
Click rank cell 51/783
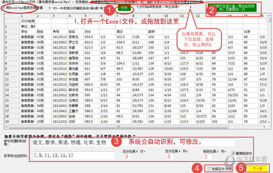pyautogui.click(x=139, y=106)
